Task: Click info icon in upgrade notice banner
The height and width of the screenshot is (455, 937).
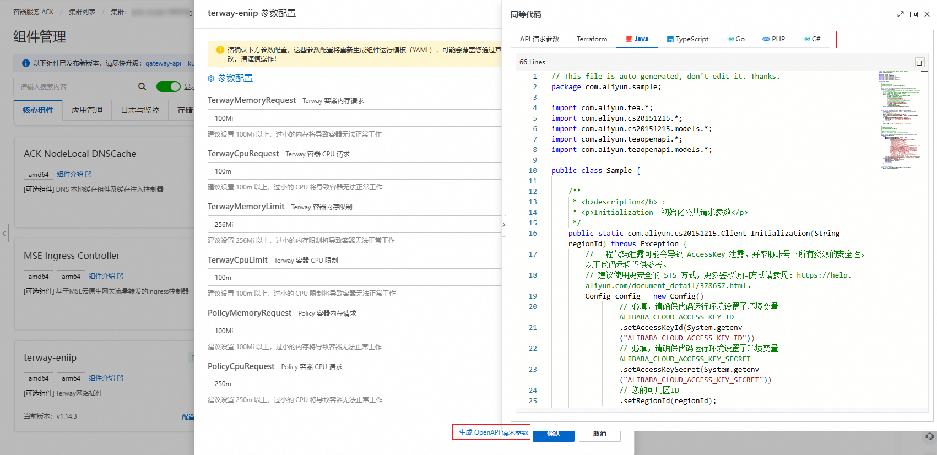Action: point(26,63)
